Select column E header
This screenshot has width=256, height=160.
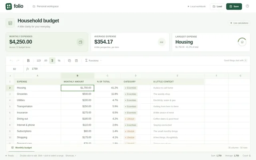(178, 76)
